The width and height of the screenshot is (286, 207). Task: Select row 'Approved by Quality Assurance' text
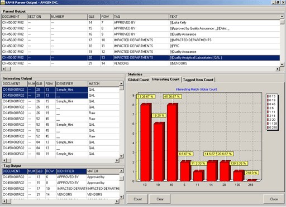point(141,28)
